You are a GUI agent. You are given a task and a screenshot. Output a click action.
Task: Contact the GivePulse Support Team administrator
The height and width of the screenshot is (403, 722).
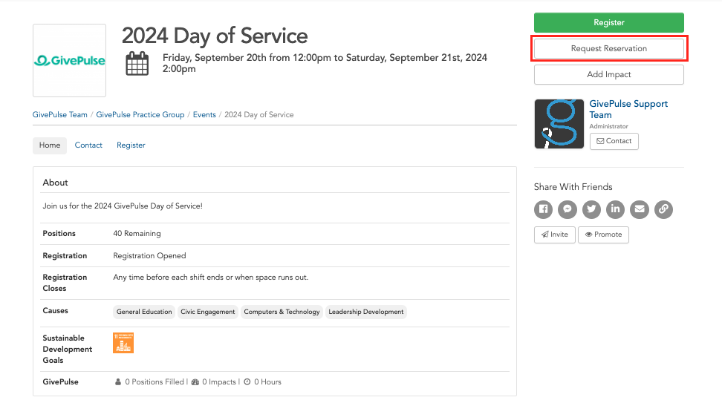pos(614,141)
